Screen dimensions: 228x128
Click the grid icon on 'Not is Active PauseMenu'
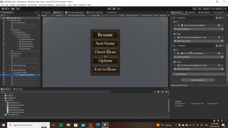point(219,25)
